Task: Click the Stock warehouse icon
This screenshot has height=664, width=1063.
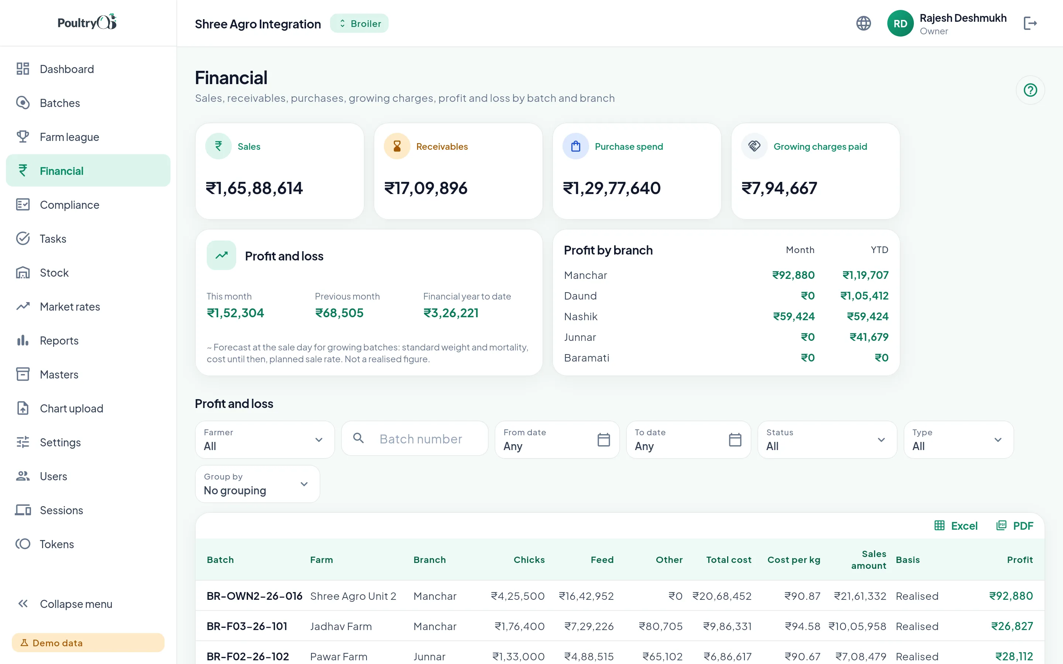Action: tap(23, 273)
